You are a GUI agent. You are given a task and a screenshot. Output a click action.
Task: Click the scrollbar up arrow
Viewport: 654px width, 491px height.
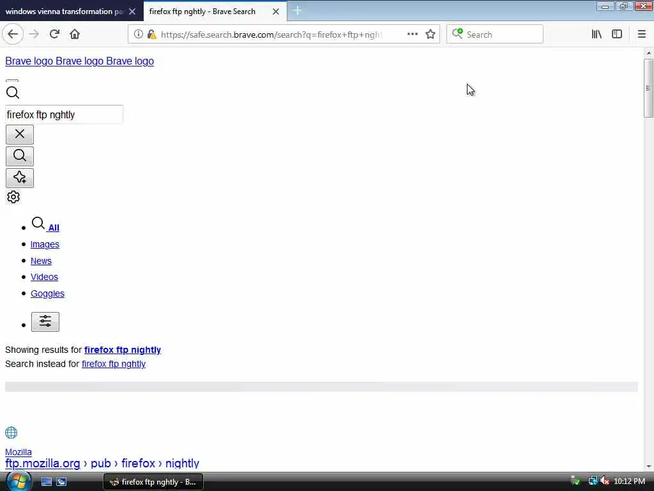pos(648,53)
